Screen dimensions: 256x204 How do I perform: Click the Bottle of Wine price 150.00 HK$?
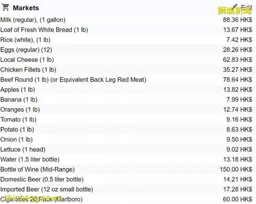(236, 169)
